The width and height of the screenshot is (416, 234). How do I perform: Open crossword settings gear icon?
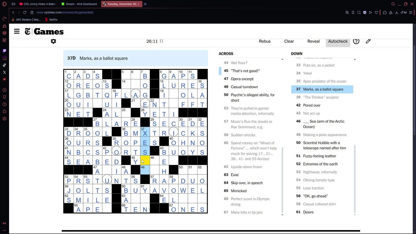click(53, 41)
